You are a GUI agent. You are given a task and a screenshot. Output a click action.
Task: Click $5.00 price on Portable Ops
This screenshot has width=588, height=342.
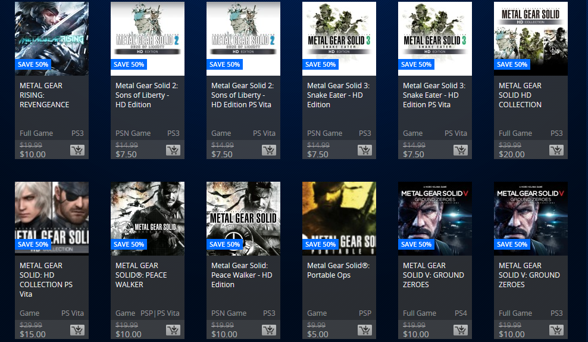[x=318, y=334]
